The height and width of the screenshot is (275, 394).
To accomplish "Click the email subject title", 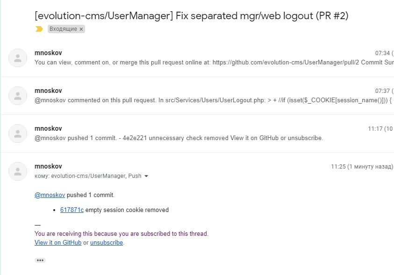I will tap(192, 15).
